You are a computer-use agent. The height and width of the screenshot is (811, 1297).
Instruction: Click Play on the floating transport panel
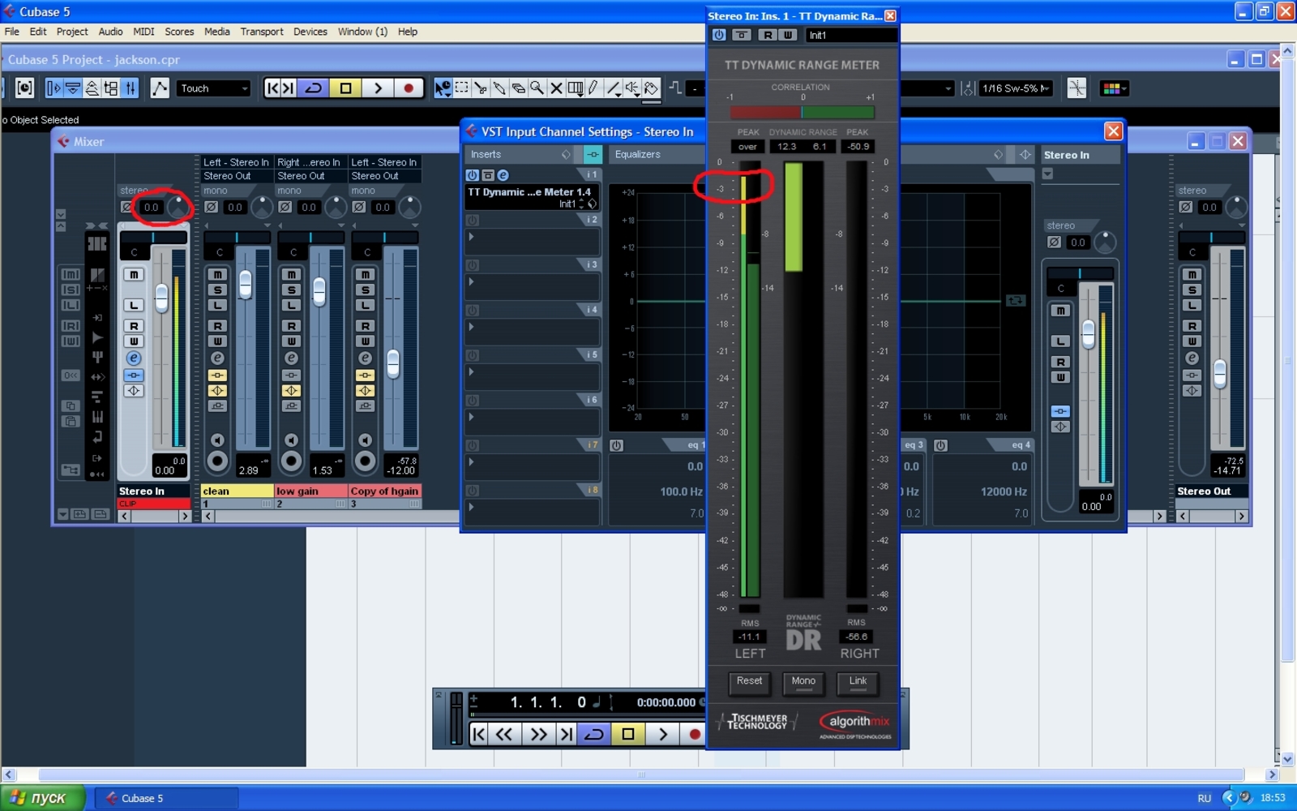[662, 734]
